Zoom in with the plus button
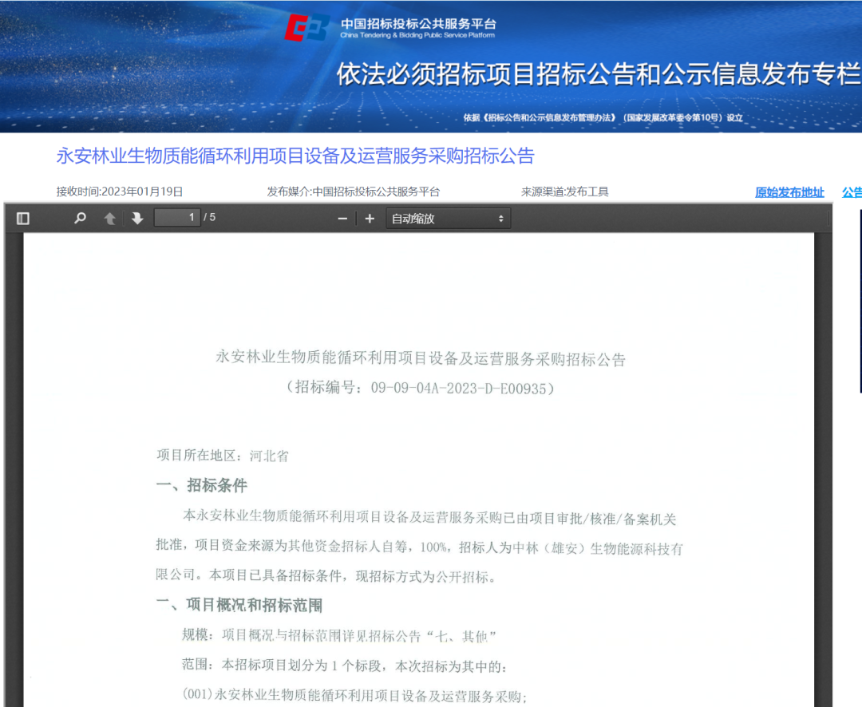This screenshot has width=862, height=707. pos(370,219)
